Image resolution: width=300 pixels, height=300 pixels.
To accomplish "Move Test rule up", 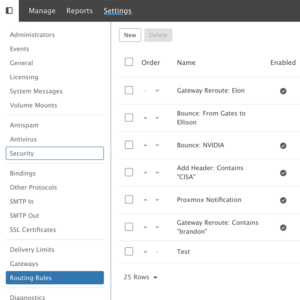I will (145, 252).
